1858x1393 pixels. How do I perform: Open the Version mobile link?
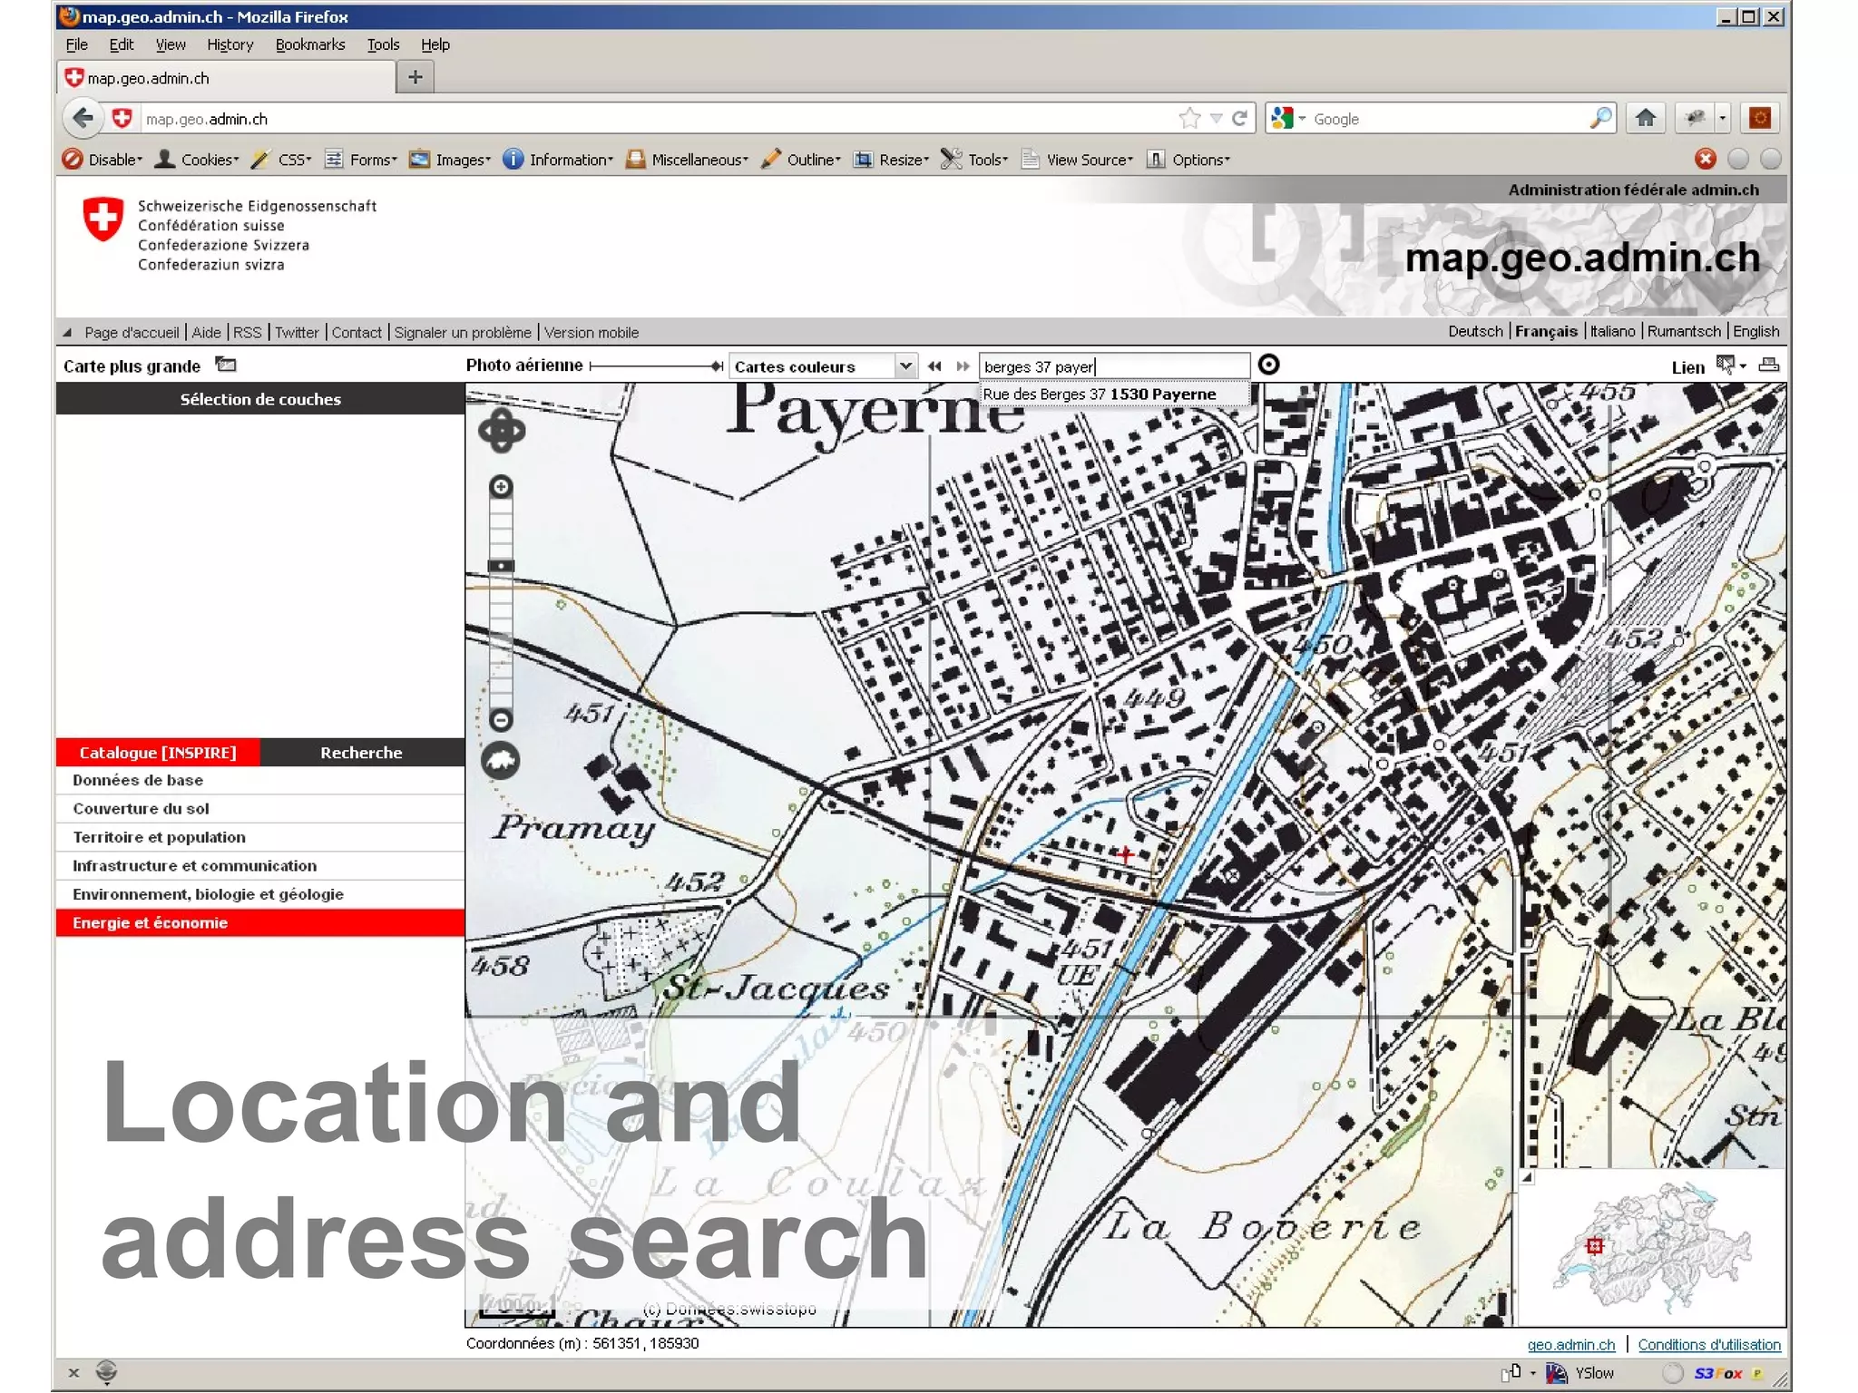click(x=592, y=333)
